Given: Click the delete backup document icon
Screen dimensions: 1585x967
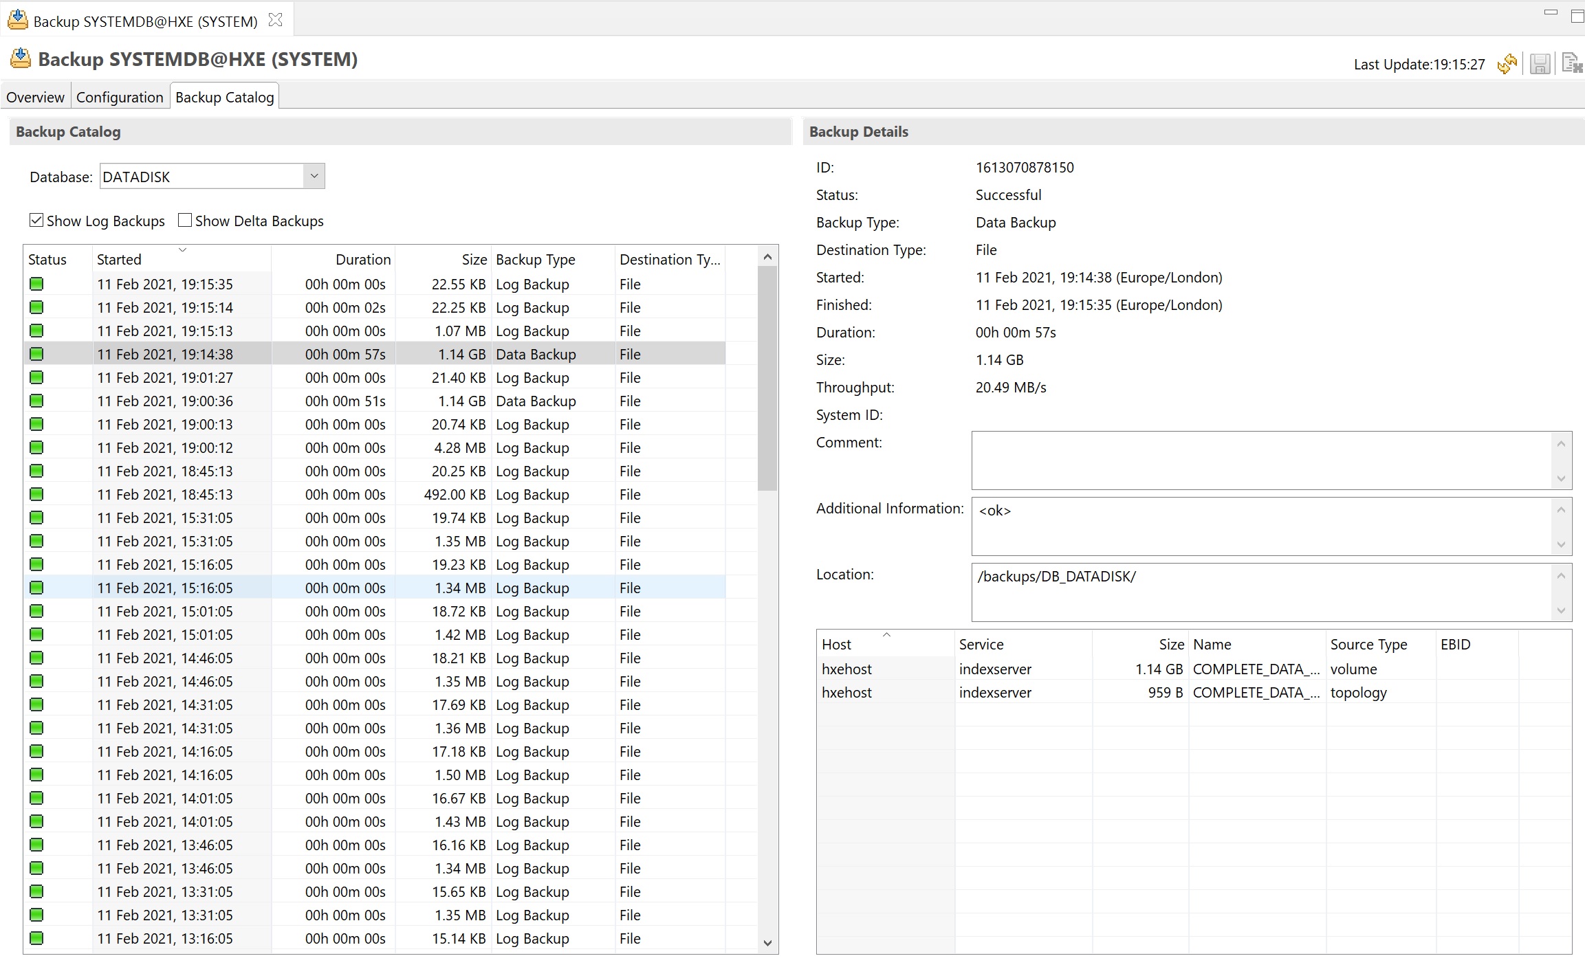Looking at the screenshot, I should [x=1571, y=64].
